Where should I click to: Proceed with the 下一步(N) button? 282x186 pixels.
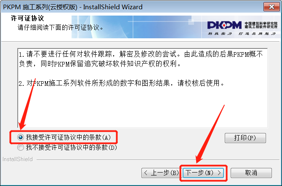pos(203,173)
